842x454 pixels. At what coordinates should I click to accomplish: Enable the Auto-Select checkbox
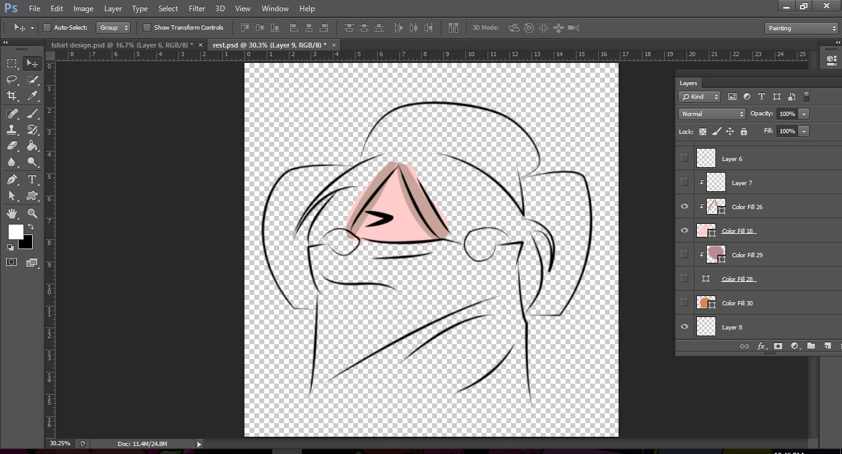point(47,28)
